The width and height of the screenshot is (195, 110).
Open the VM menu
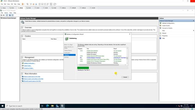pyautogui.click(x=12, y=4)
